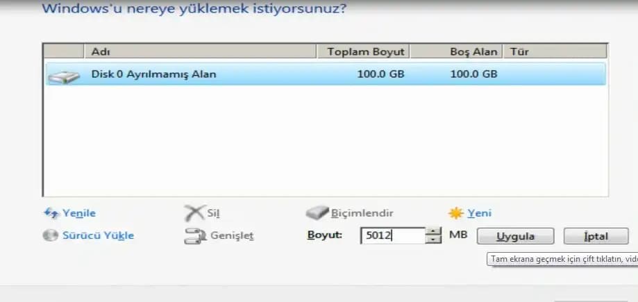Click the Genişlet extend drive icon
The height and width of the screenshot is (302, 638).
pos(194,236)
